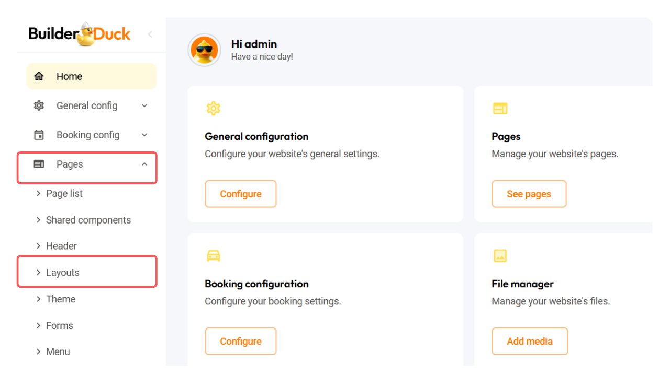Click the Pages layout icon in sidebar
Image resolution: width=670 pixels, height=376 pixels.
click(x=39, y=164)
